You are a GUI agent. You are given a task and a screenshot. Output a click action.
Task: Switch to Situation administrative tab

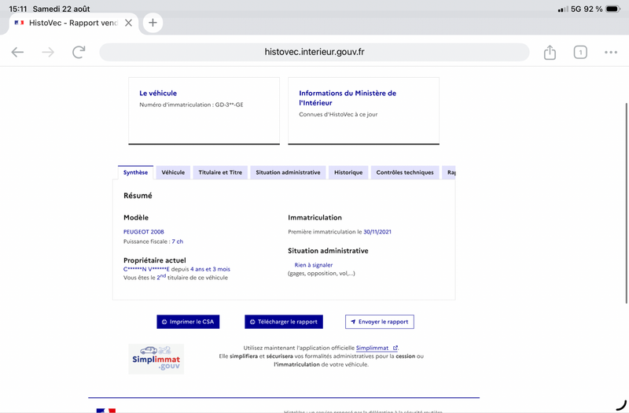click(288, 172)
